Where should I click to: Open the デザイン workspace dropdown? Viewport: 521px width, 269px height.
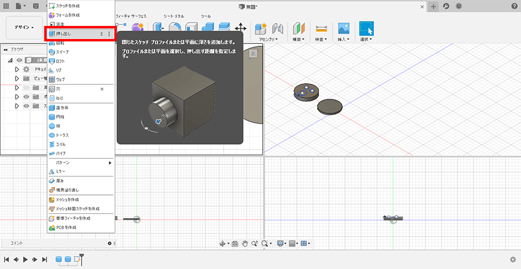(24, 27)
